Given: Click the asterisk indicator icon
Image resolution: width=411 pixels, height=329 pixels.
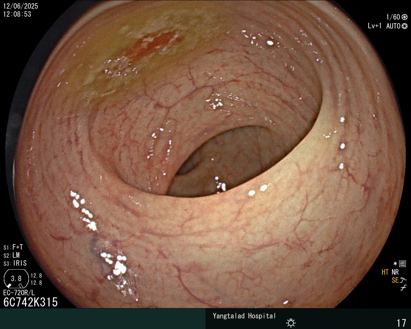Looking at the screenshot, I should (x=395, y=264).
